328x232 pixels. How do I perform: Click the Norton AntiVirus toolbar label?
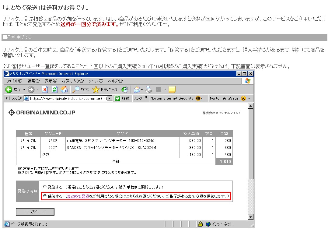(224, 98)
